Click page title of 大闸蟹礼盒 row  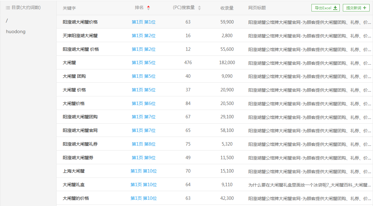point(309,185)
